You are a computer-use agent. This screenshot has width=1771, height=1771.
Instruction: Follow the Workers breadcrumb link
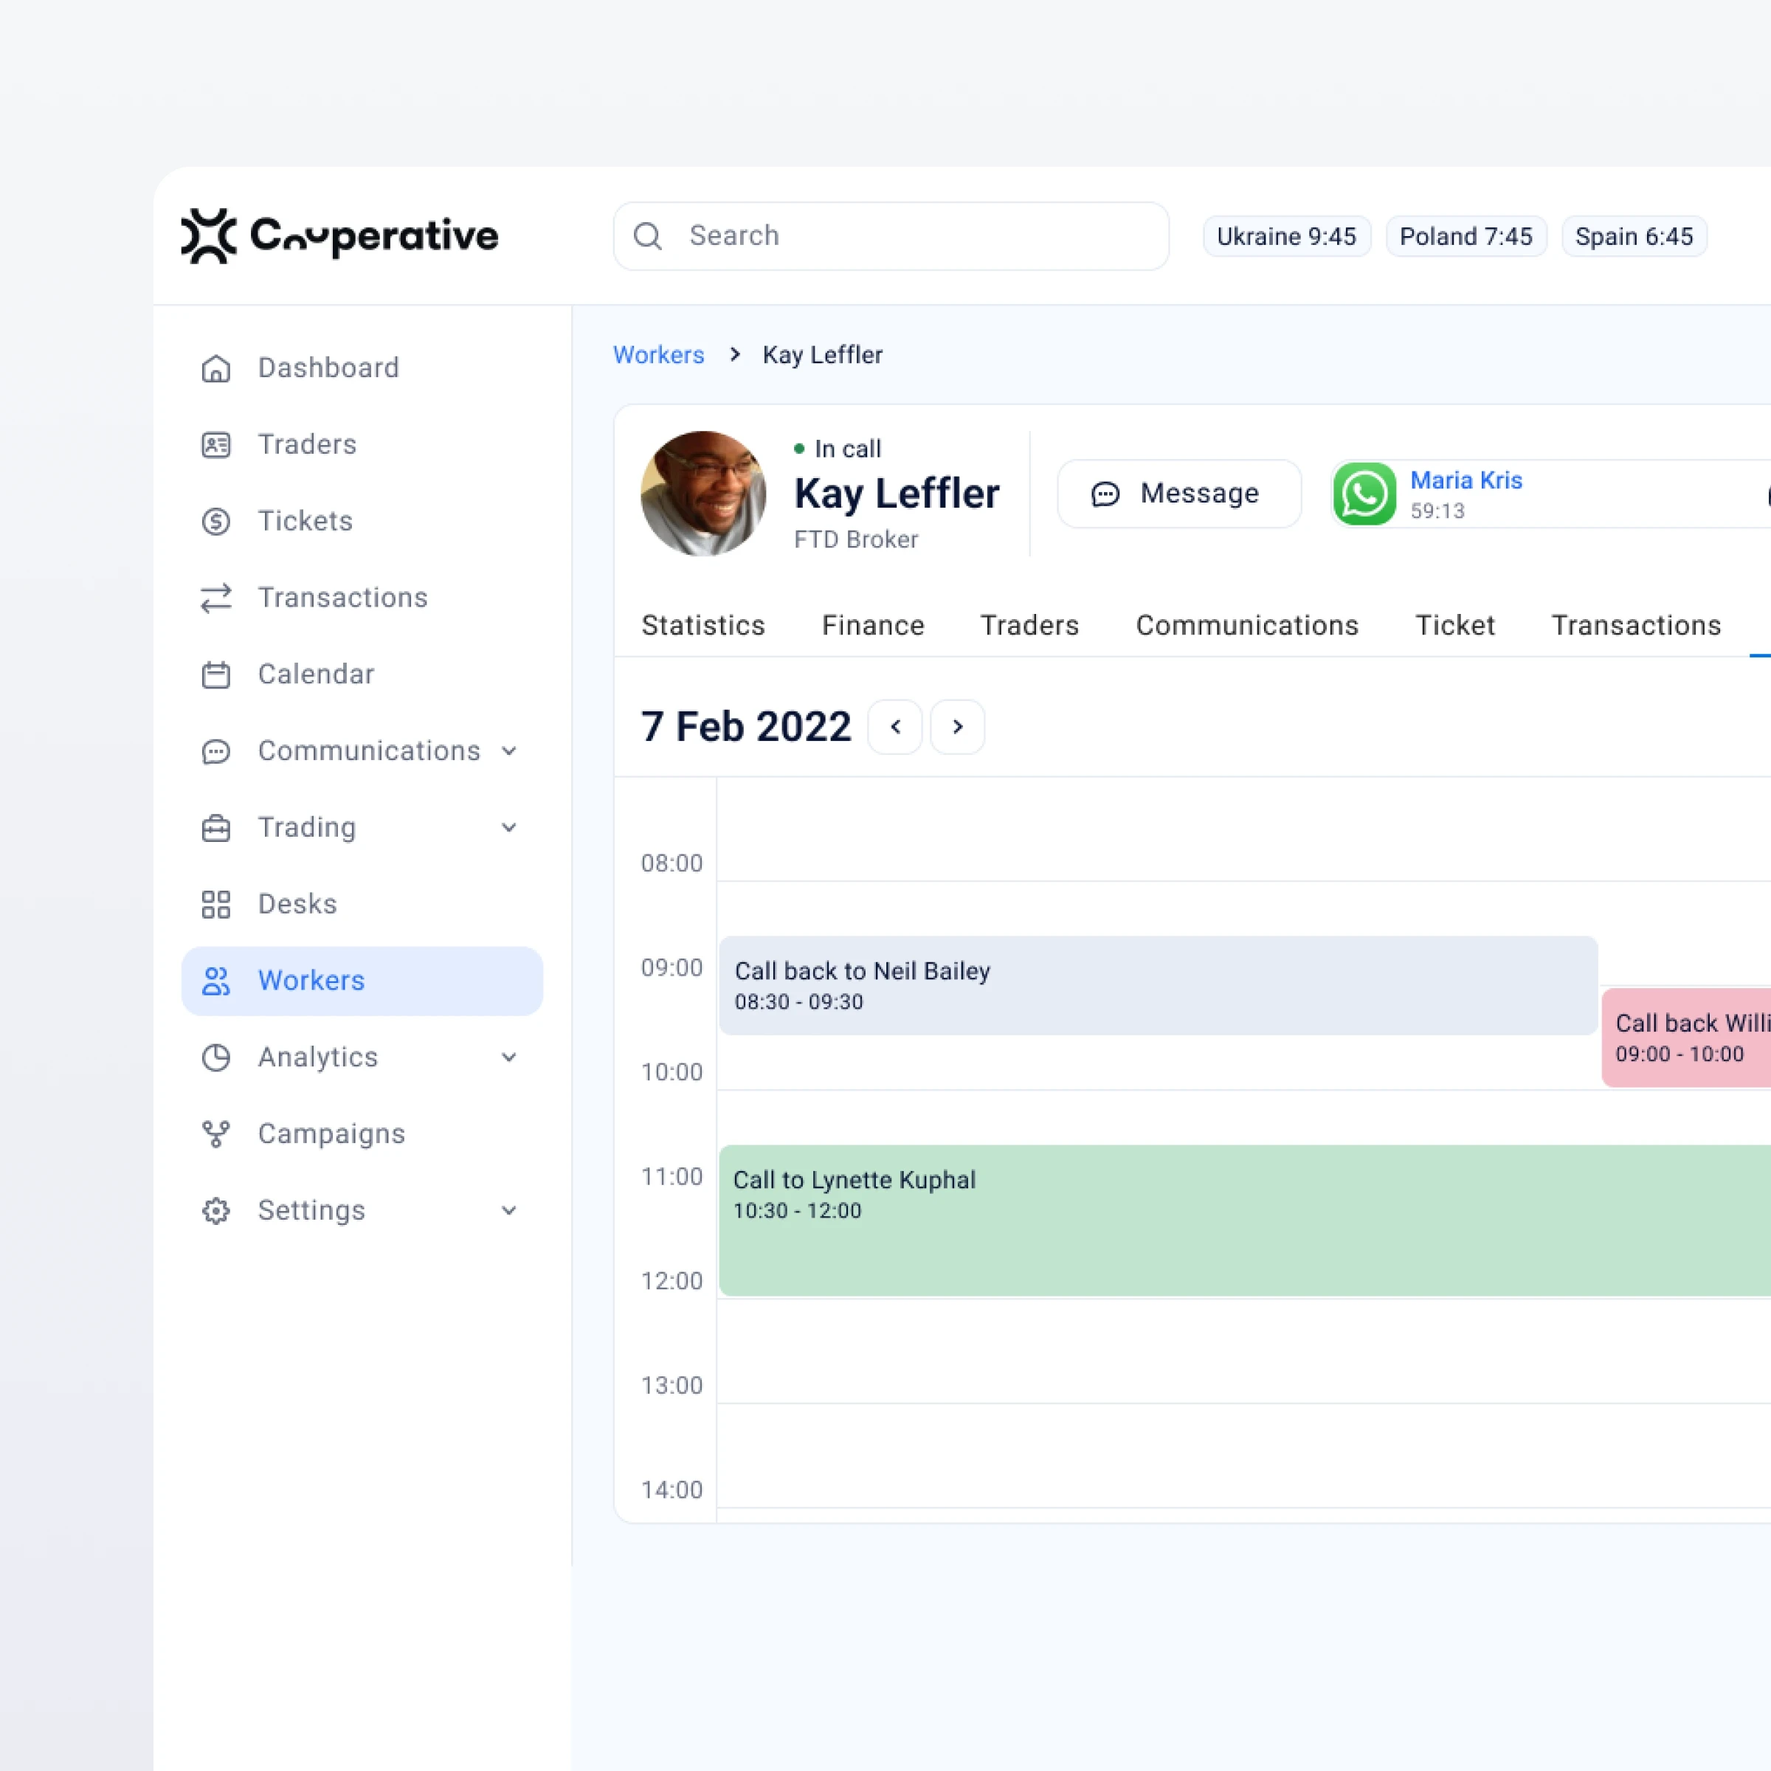coord(658,355)
